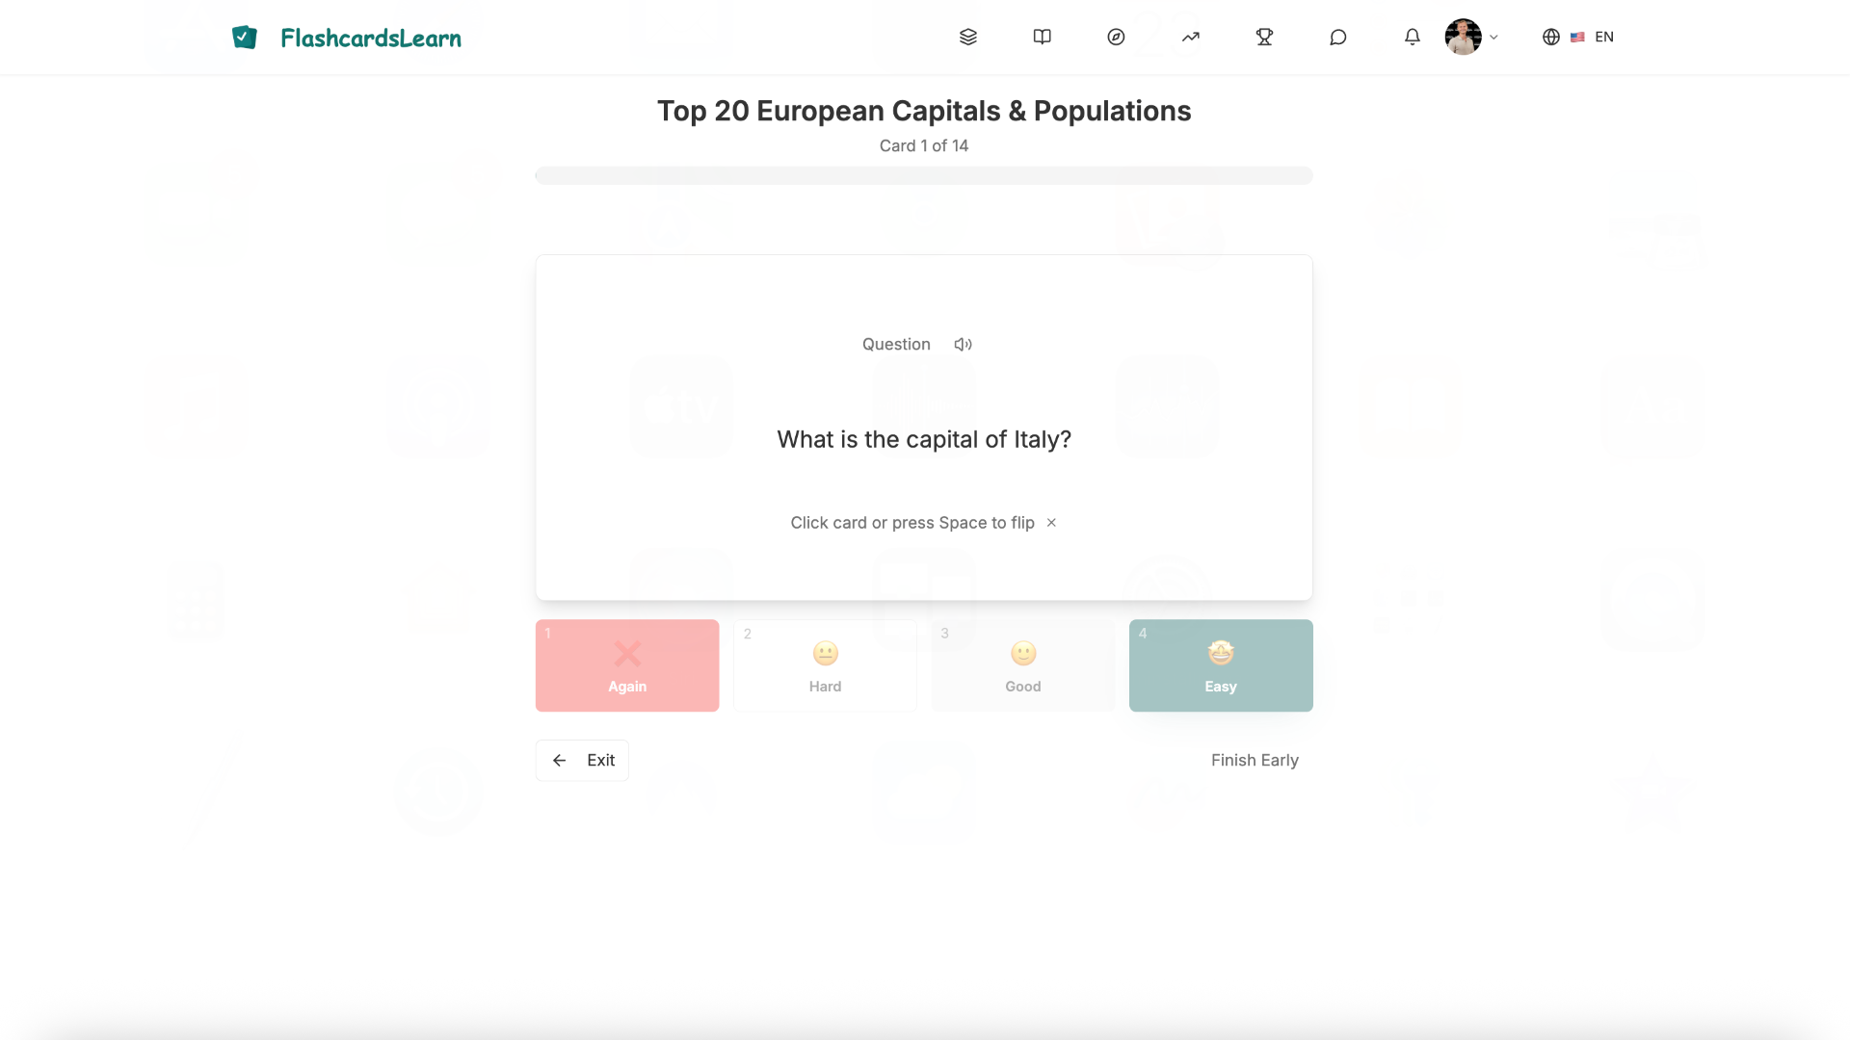Rate the card as Again

(627, 665)
